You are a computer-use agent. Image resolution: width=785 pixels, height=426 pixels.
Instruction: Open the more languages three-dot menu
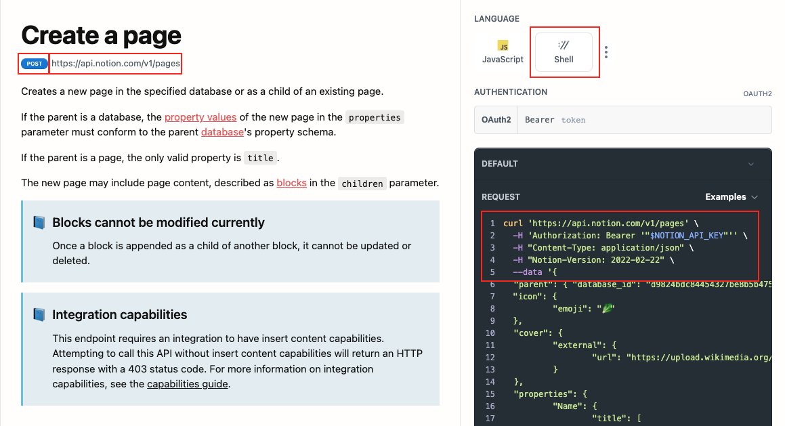click(x=606, y=52)
